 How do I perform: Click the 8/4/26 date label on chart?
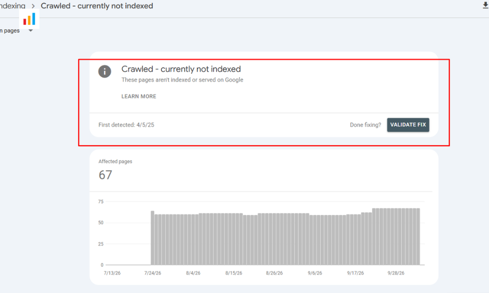coord(193,273)
